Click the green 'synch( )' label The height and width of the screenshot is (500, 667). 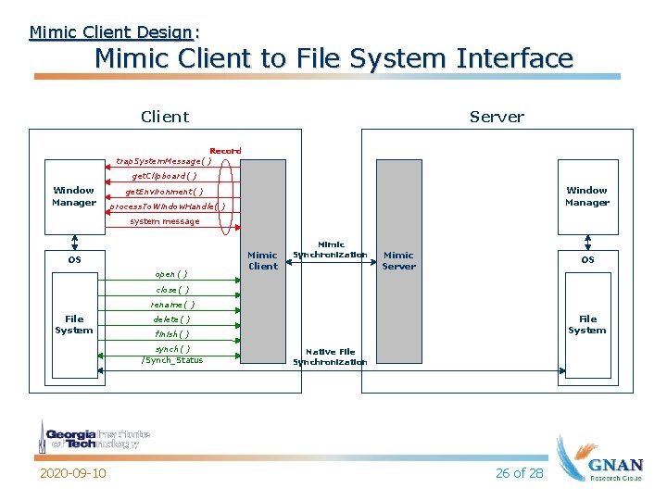tap(172, 349)
